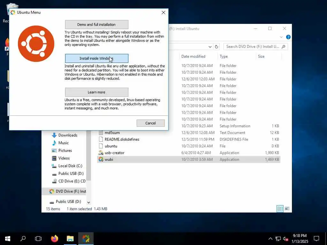The image size is (327, 245).
Task: Open CD Drive (E:) in navigation pane
Action: (x=72, y=181)
